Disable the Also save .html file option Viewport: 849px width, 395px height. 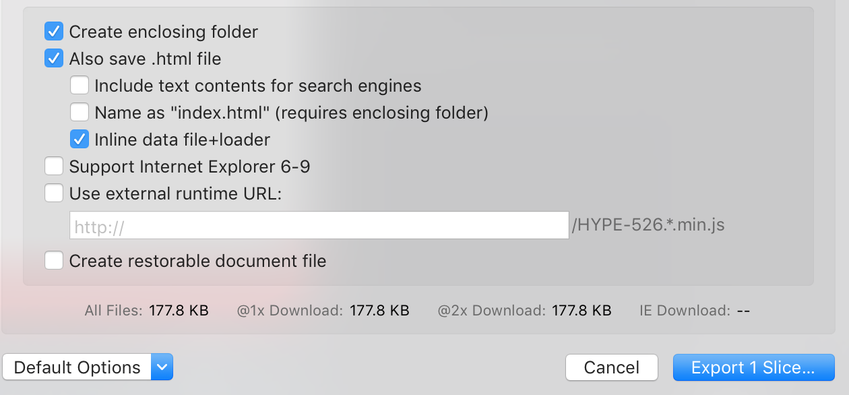tap(54, 59)
